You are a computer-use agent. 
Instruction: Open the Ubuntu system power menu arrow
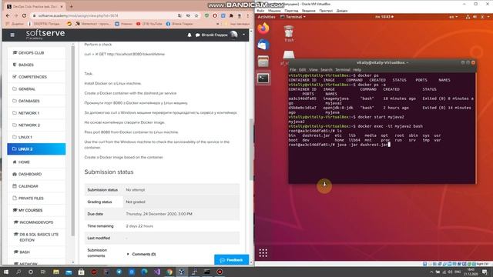click(488, 17)
